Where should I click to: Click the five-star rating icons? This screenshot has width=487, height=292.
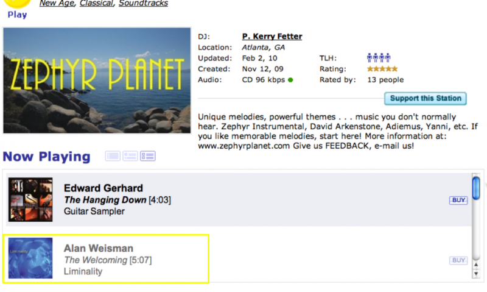382,69
